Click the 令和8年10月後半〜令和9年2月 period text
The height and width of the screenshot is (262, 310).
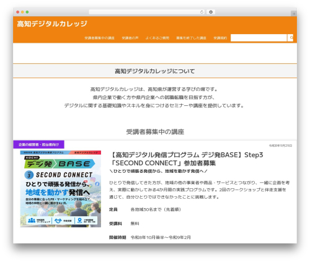click(x=161, y=237)
